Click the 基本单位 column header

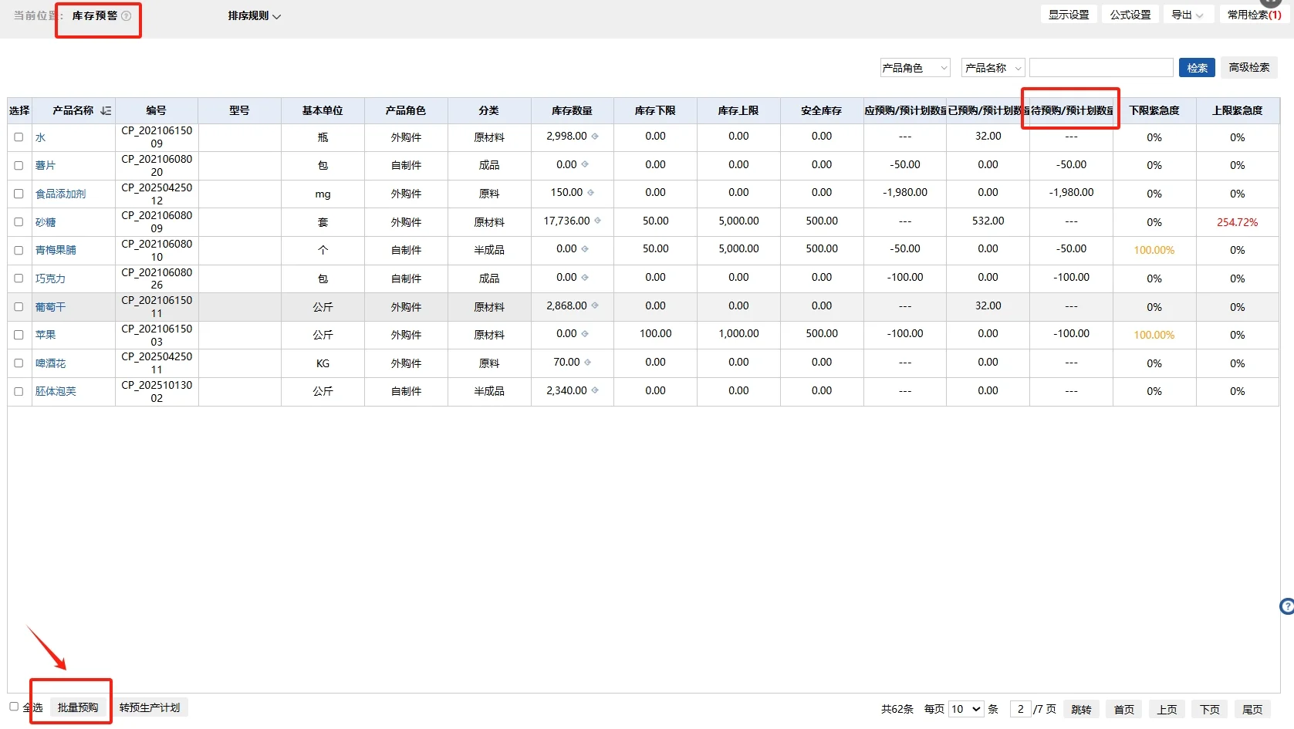pos(323,111)
